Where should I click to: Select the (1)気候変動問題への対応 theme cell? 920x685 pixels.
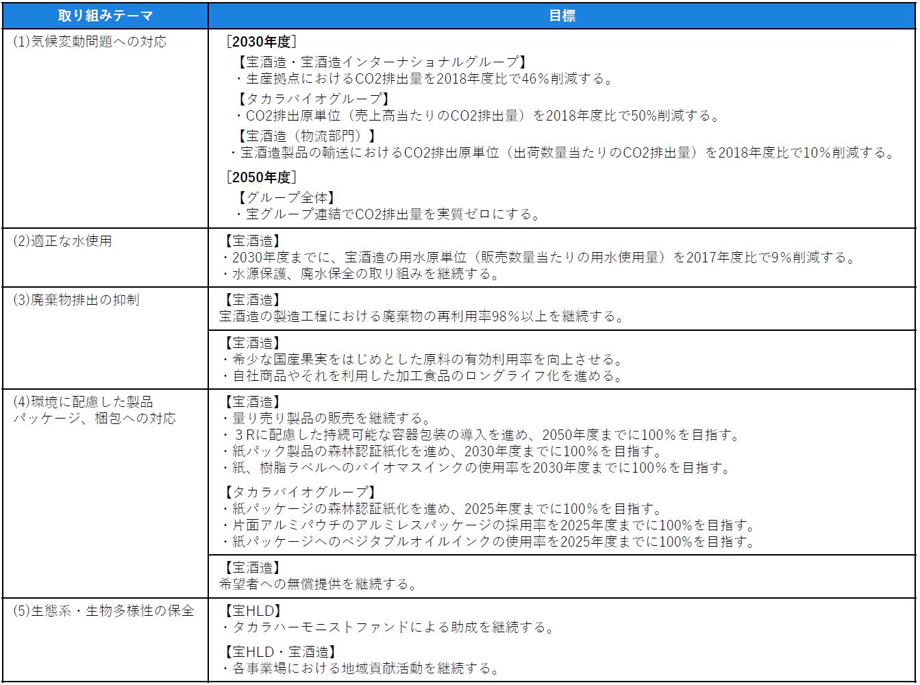(x=105, y=128)
